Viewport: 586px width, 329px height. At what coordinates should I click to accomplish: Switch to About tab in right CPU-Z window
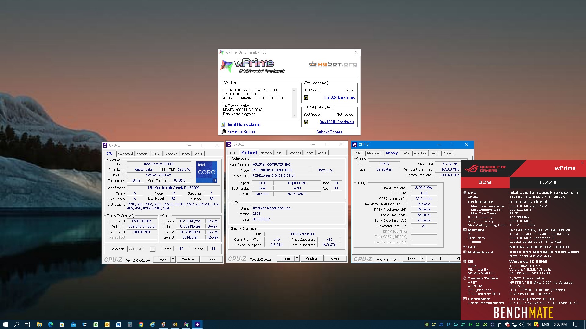[x=448, y=153]
